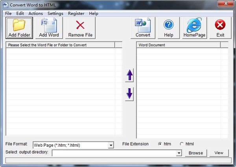Click the Word Document column header
The height and width of the screenshot is (167, 236).
point(179,45)
